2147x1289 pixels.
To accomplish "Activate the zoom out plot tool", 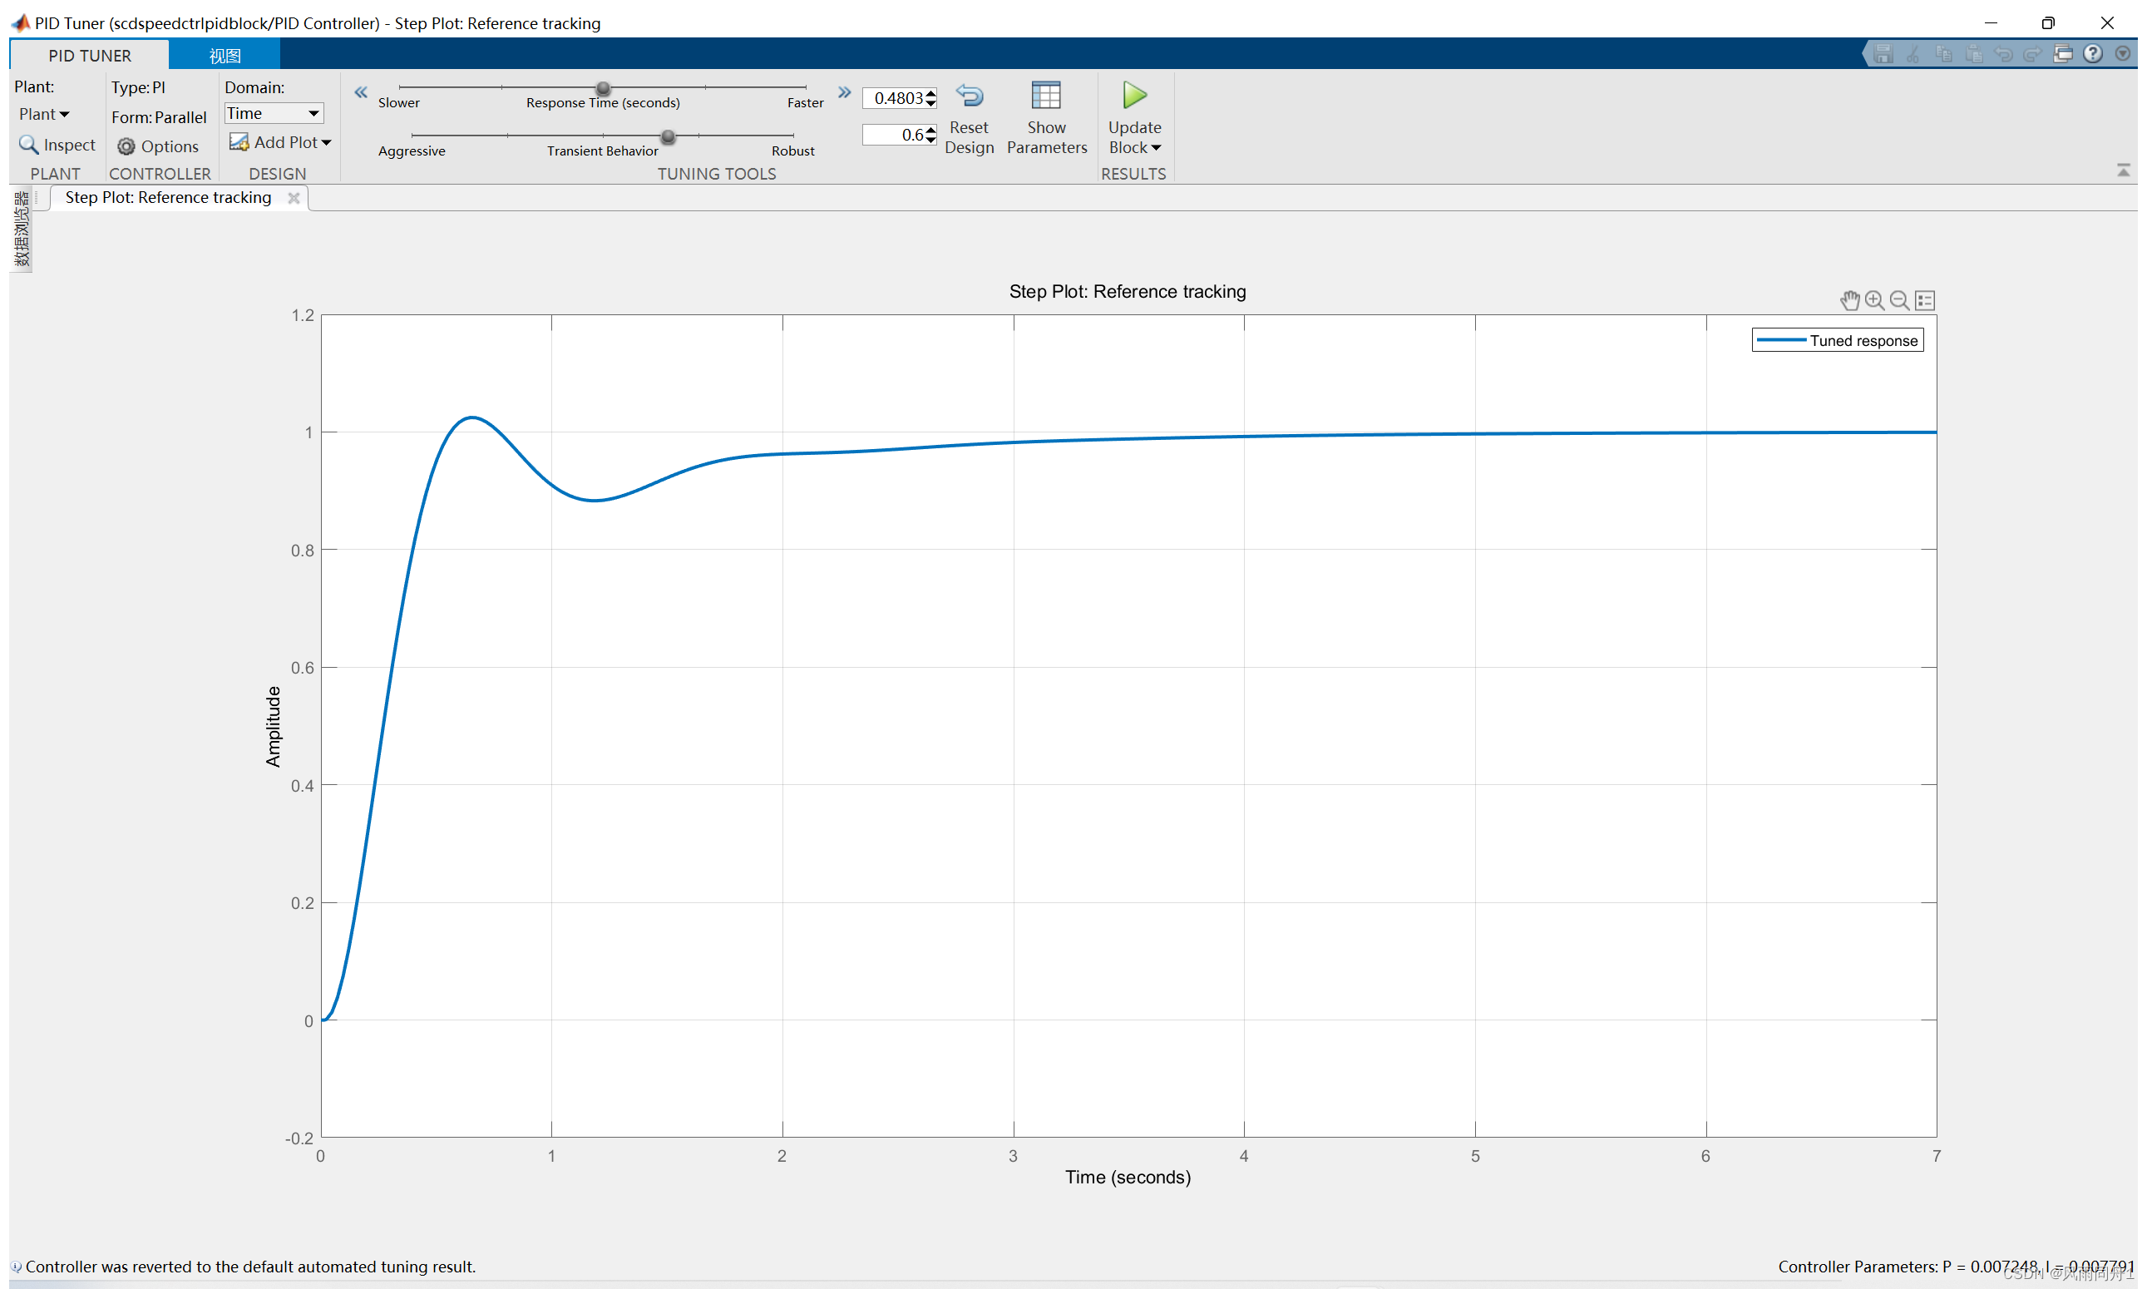I will pos(1899,300).
